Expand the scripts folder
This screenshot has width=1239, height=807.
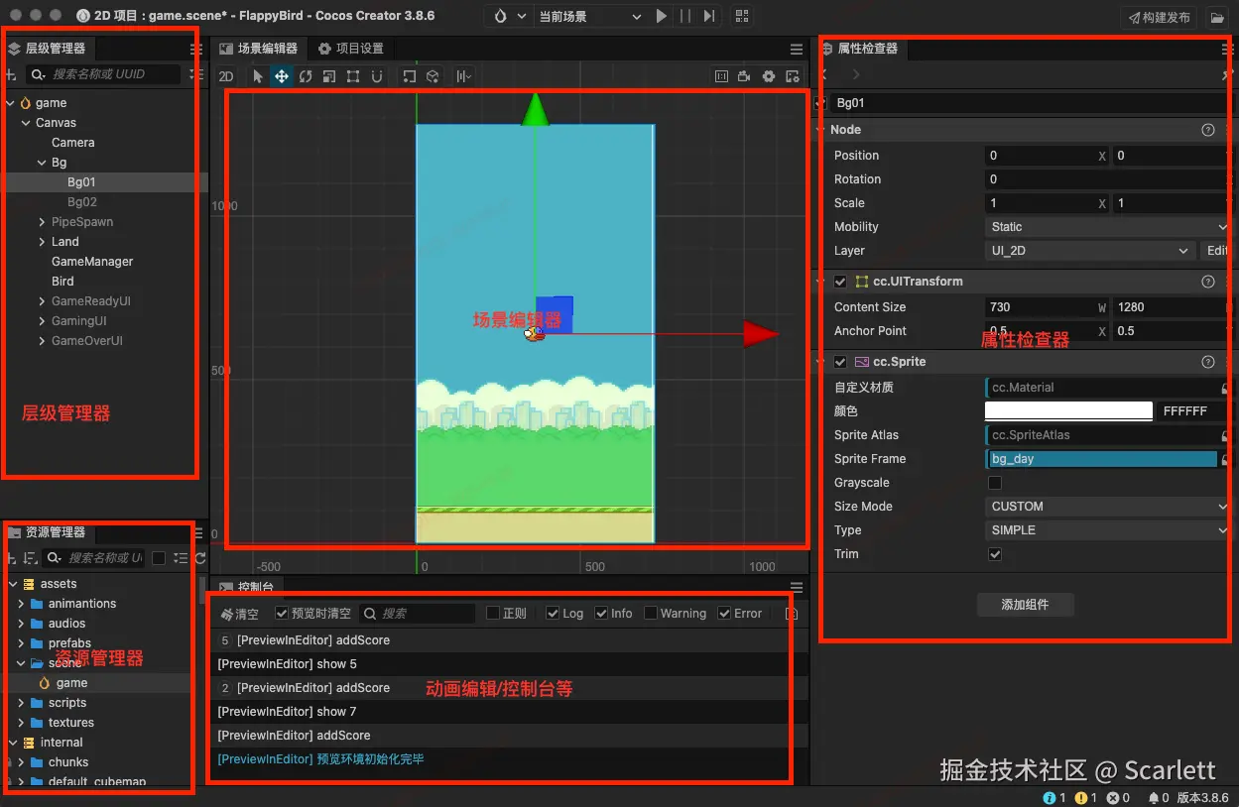22,703
